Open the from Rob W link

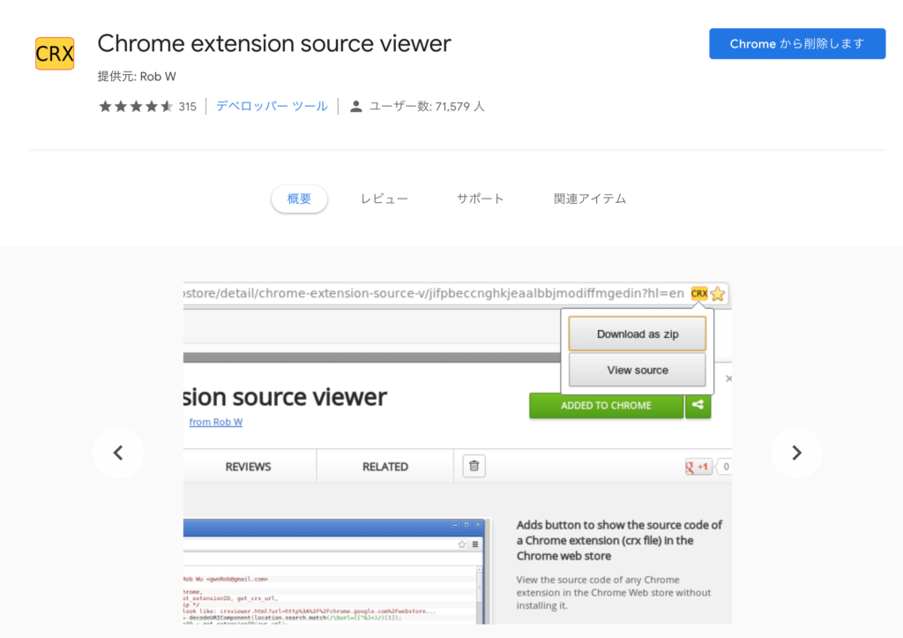[x=216, y=422]
